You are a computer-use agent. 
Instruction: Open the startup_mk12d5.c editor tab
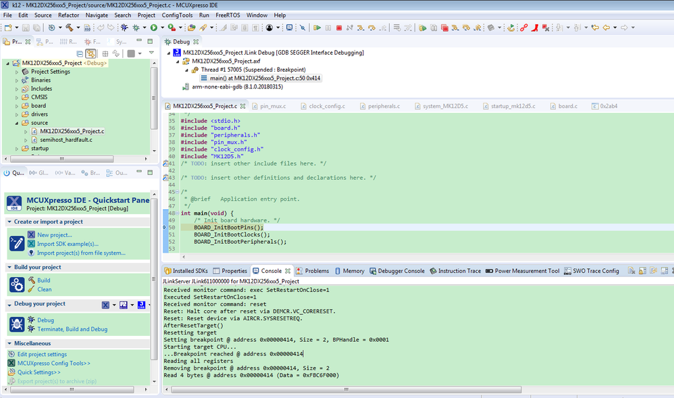coord(509,106)
